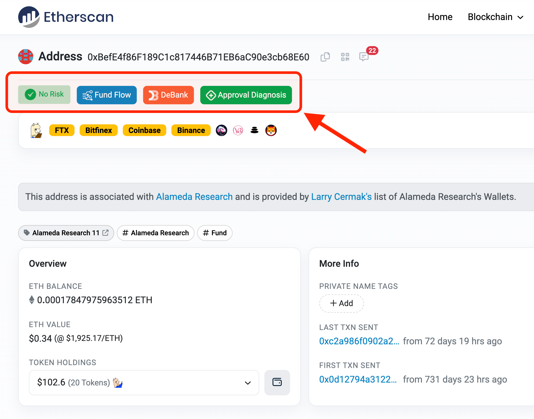
Task: Click the black stacked discs icon
Action: click(254, 130)
